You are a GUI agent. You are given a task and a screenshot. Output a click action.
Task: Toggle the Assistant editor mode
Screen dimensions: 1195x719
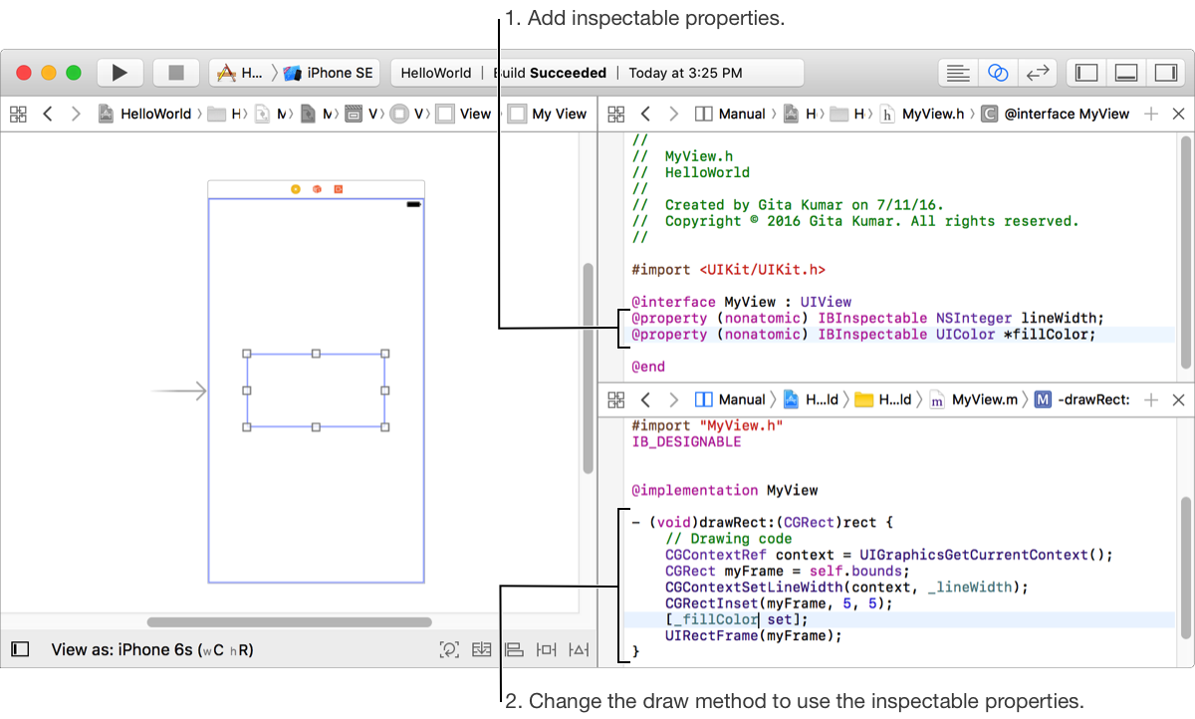tap(998, 73)
